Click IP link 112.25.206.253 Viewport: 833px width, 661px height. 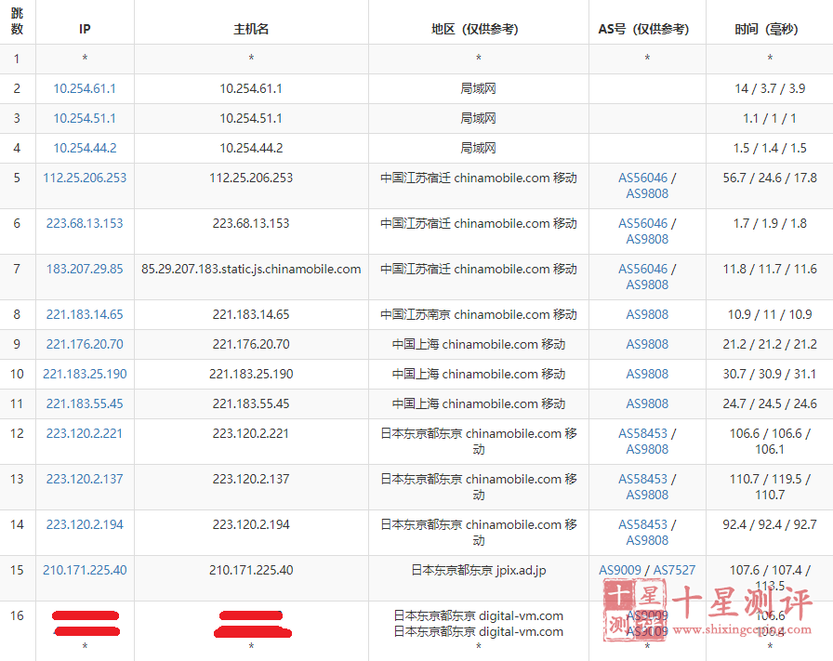pyautogui.click(x=85, y=178)
